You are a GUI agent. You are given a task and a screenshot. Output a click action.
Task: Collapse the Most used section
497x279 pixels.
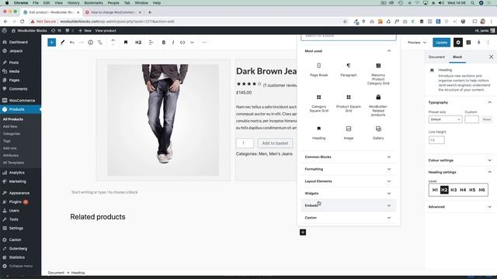[349, 51]
